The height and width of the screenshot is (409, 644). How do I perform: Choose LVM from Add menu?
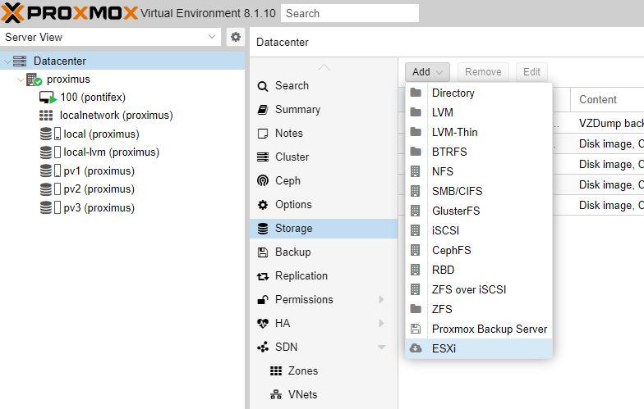(x=478, y=113)
